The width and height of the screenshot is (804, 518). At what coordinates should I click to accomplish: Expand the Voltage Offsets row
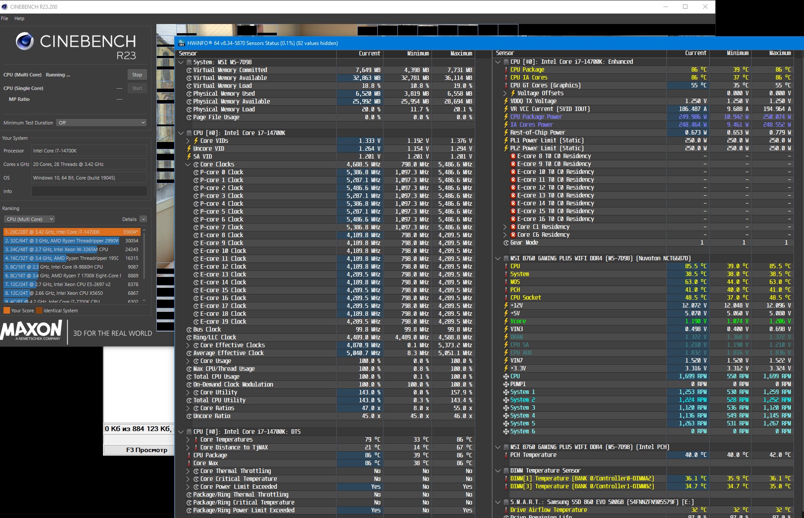coord(505,93)
